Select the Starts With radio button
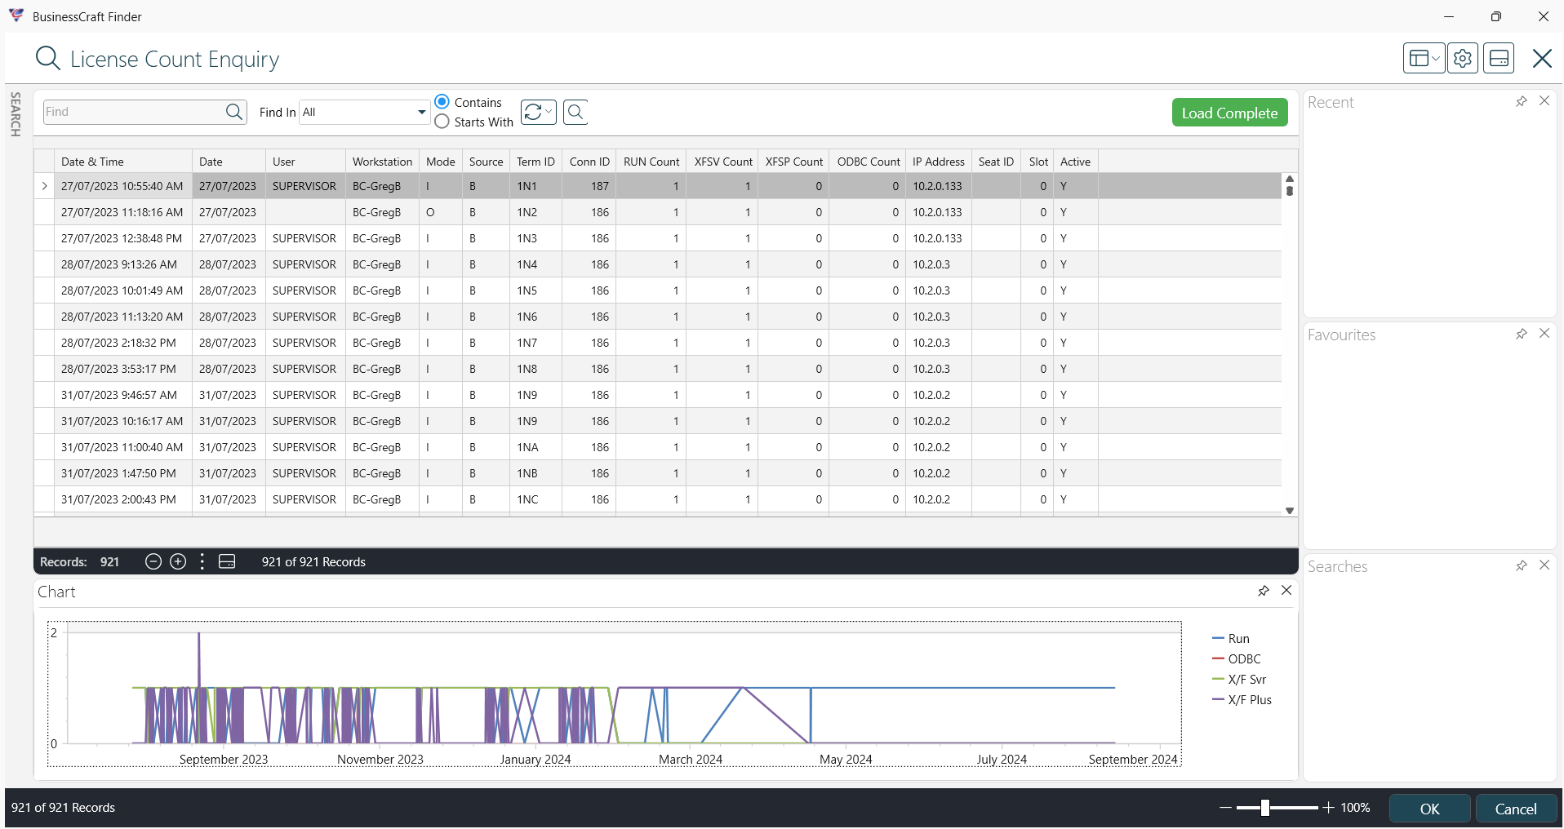Viewport: 1564px width, 829px height. pos(442,122)
